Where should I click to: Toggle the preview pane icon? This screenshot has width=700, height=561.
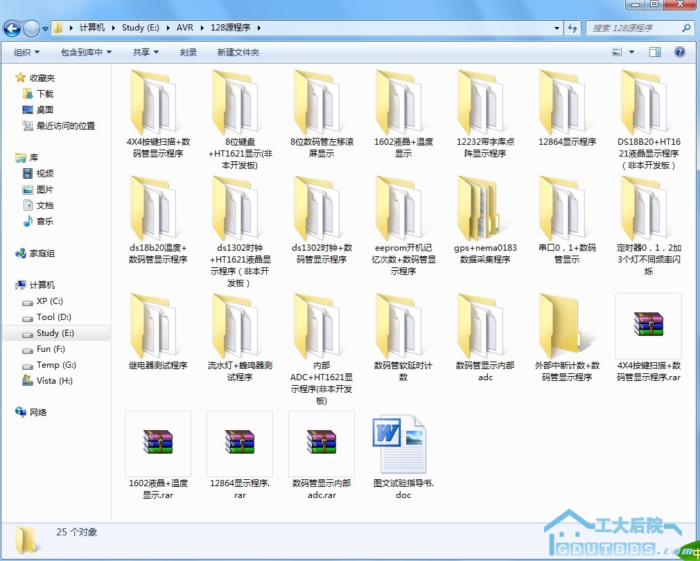coord(655,52)
